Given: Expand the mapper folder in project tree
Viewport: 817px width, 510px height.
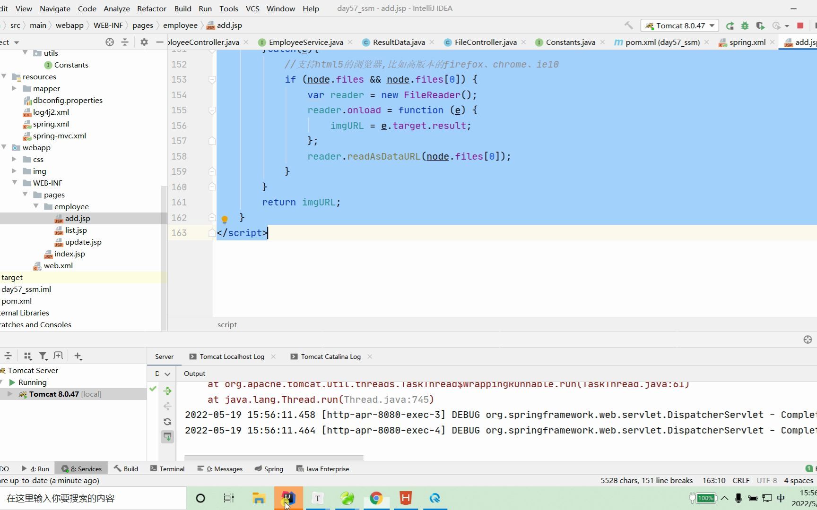Looking at the screenshot, I should (x=14, y=88).
